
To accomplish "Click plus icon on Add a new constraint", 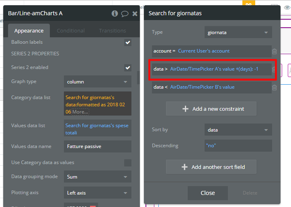I will click(x=185, y=109).
